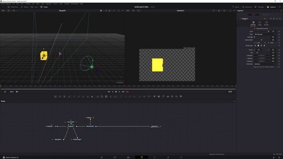Open the Workspace menu
The height and width of the screenshot is (159, 283).
[x=75, y=4]
